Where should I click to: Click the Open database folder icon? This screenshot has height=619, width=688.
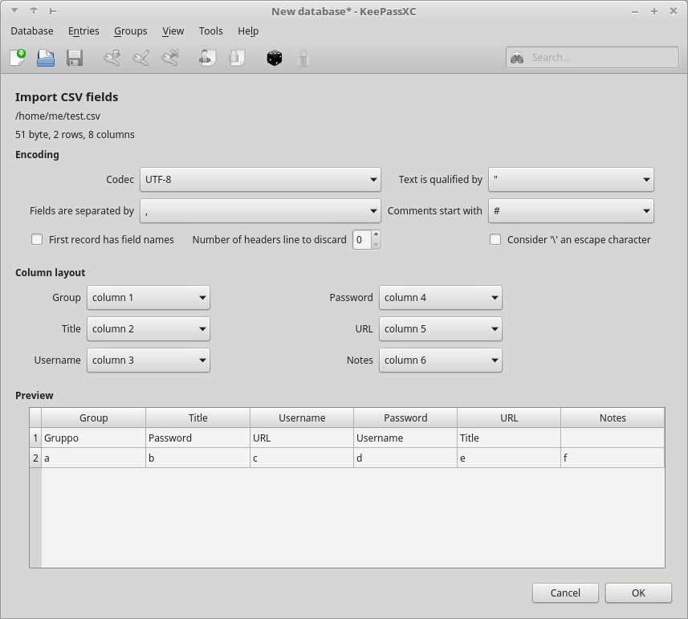point(46,57)
